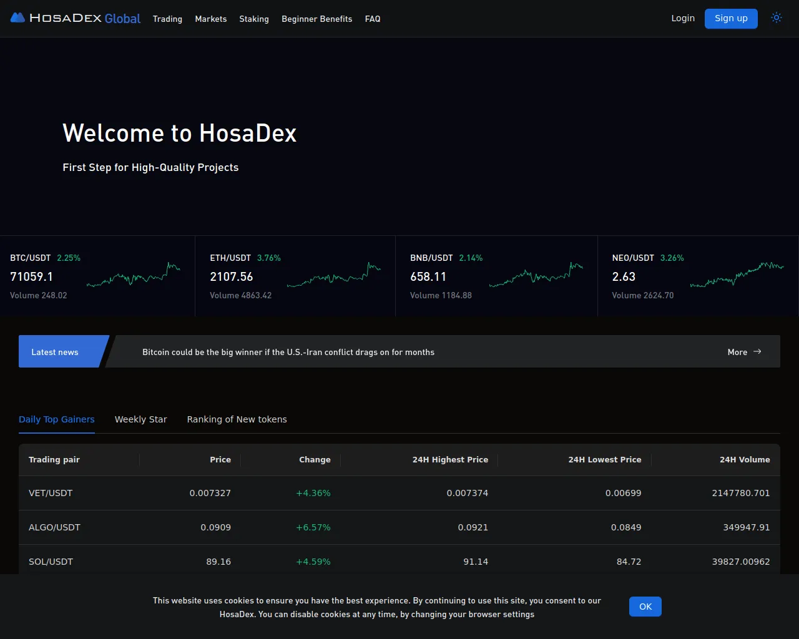Image resolution: width=799 pixels, height=639 pixels.
Task: Click SOL price 89.16
Action: click(218, 562)
